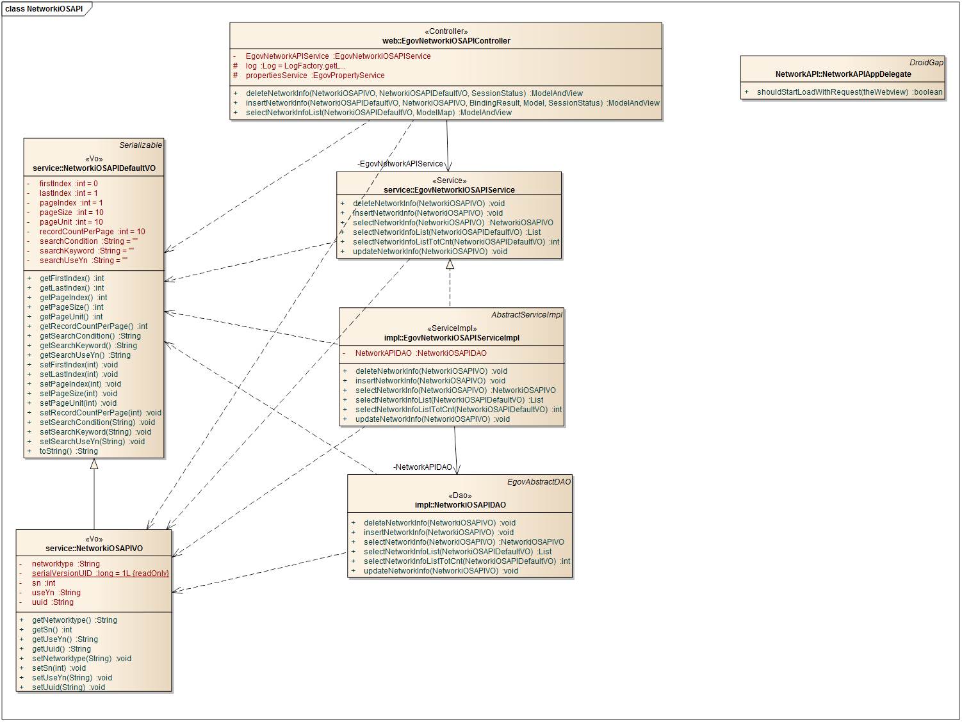Select the NetworkiOSAPIDefaultVO class title

point(94,169)
